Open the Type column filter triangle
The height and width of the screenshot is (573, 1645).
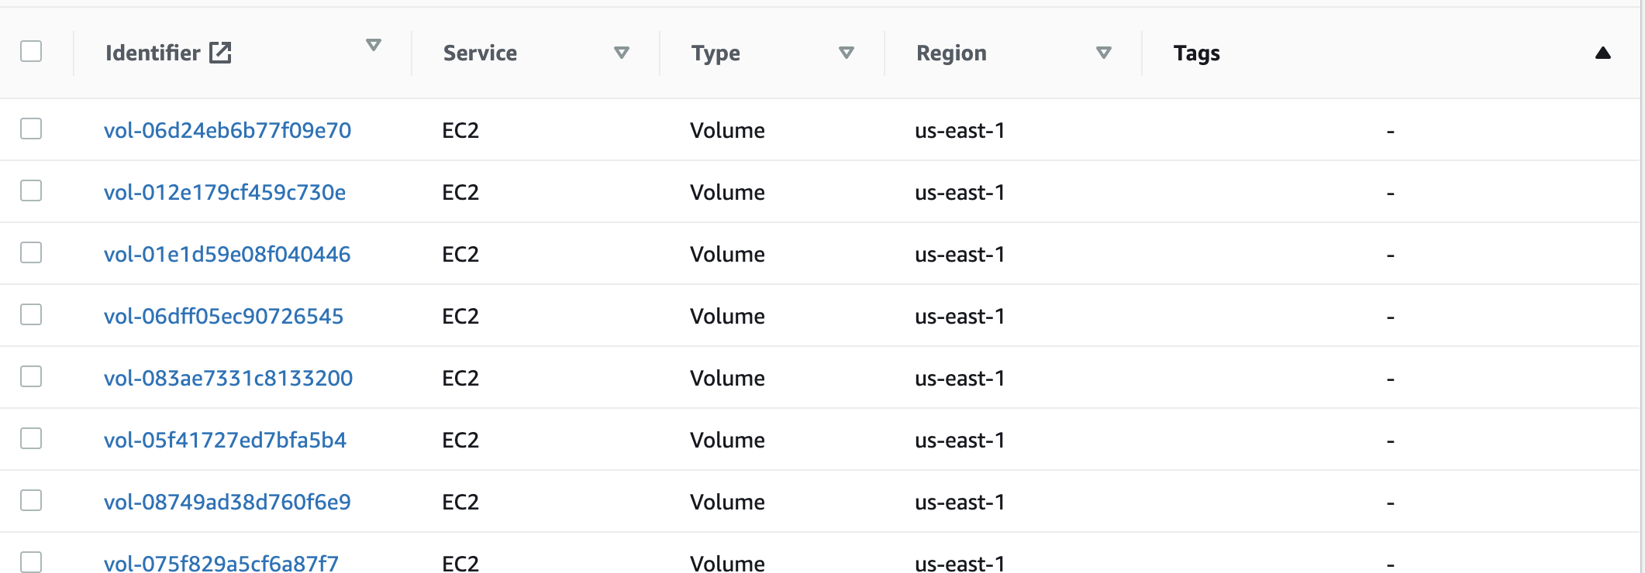coord(847,53)
